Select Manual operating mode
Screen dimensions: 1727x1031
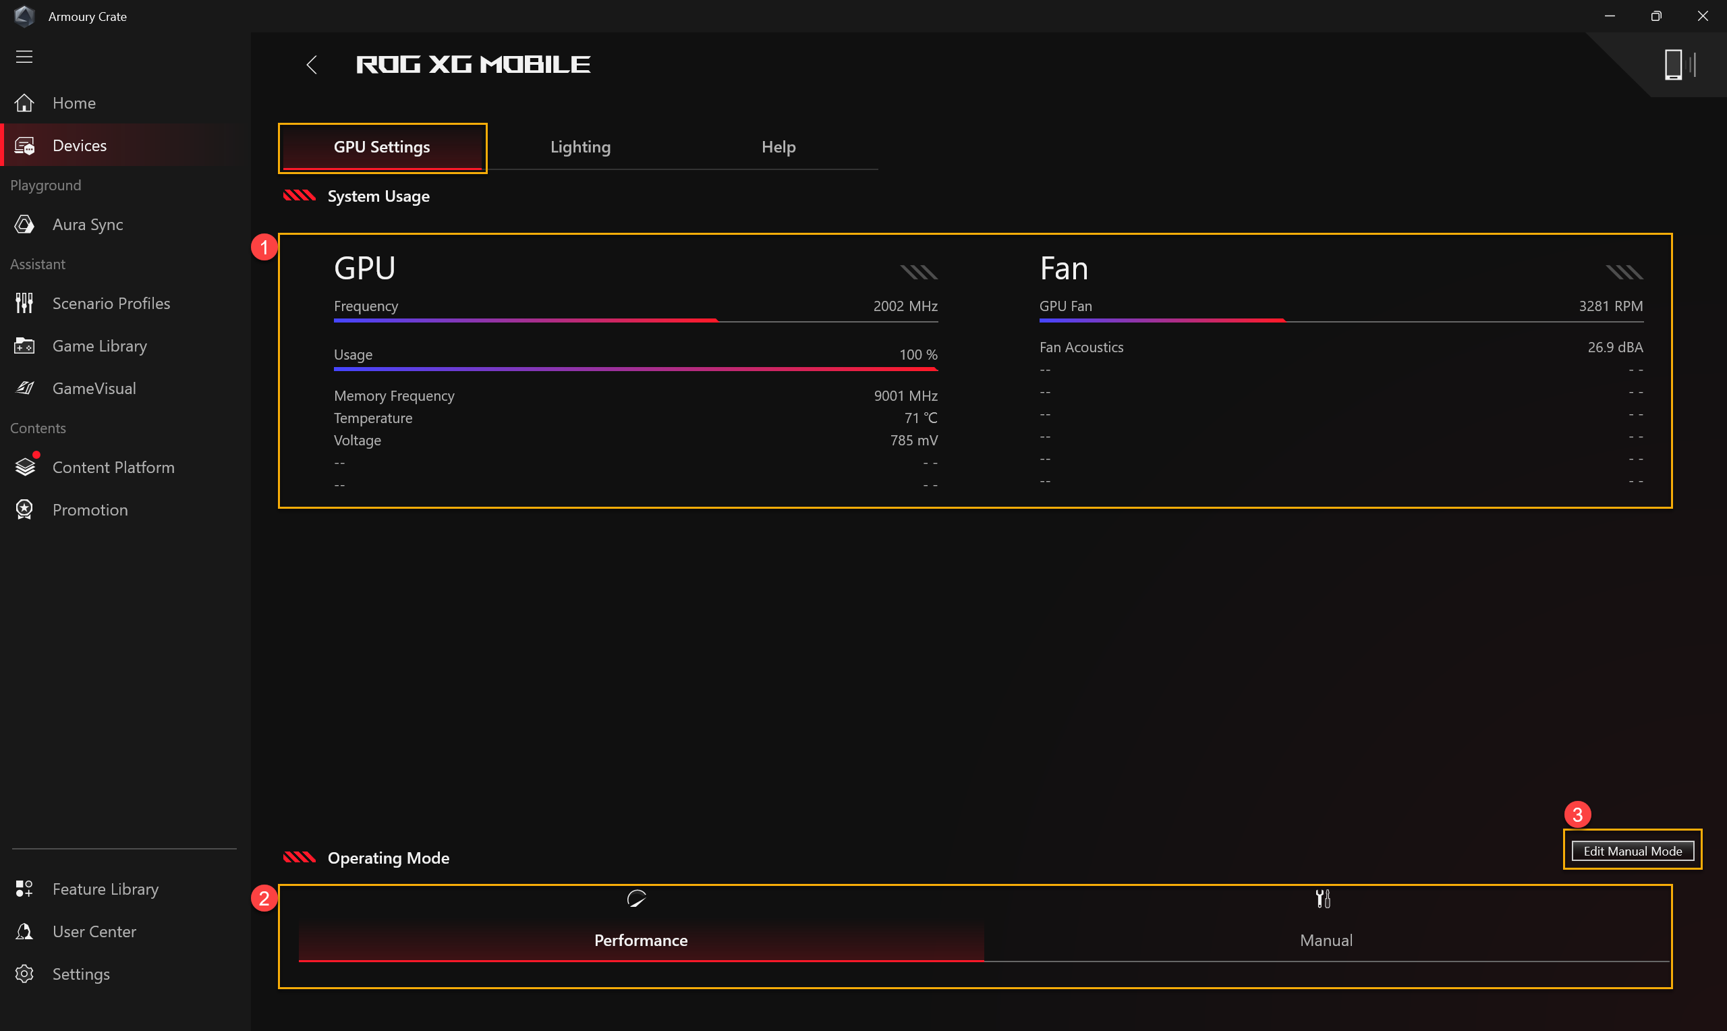pos(1326,940)
